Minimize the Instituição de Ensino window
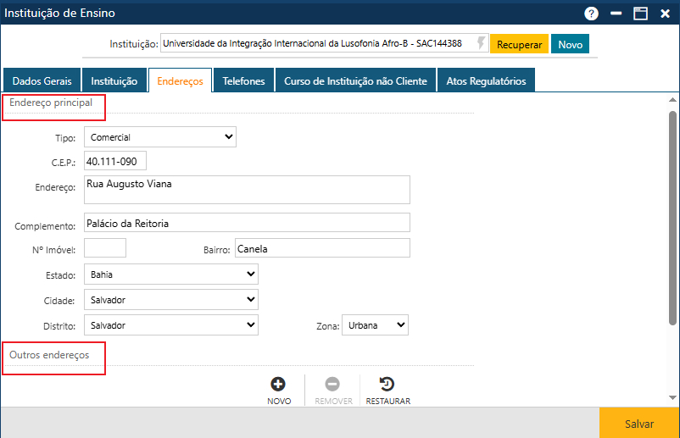 [616, 14]
